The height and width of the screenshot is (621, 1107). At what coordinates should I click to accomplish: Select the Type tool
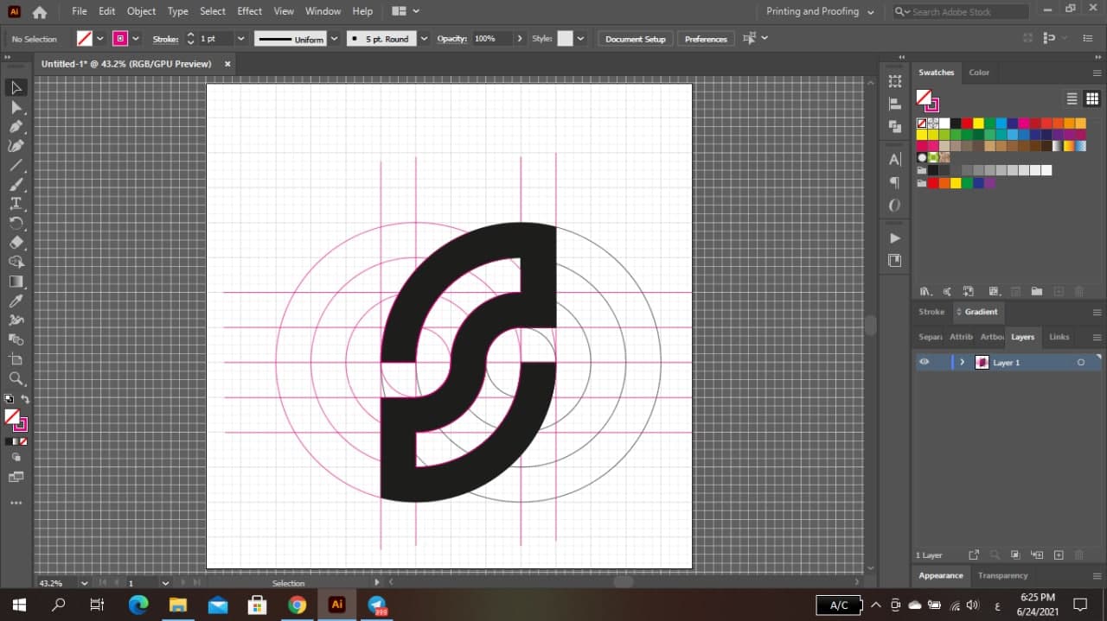[16, 204]
